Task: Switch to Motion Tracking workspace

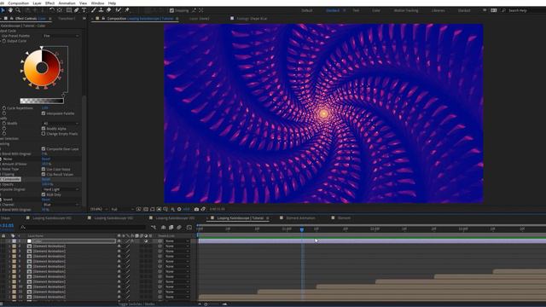Action: [406, 10]
